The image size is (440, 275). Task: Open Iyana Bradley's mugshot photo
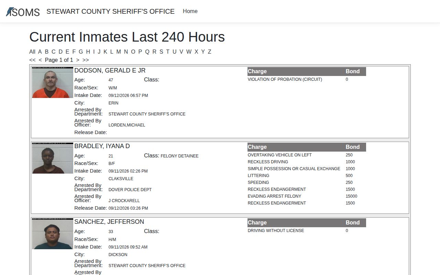coord(53,158)
